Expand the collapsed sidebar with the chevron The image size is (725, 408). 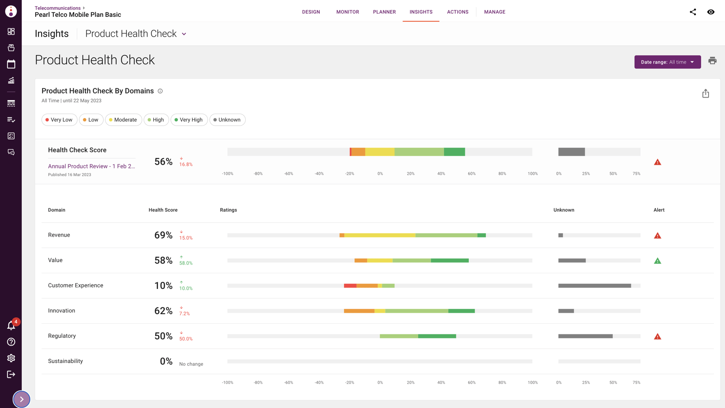21,399
